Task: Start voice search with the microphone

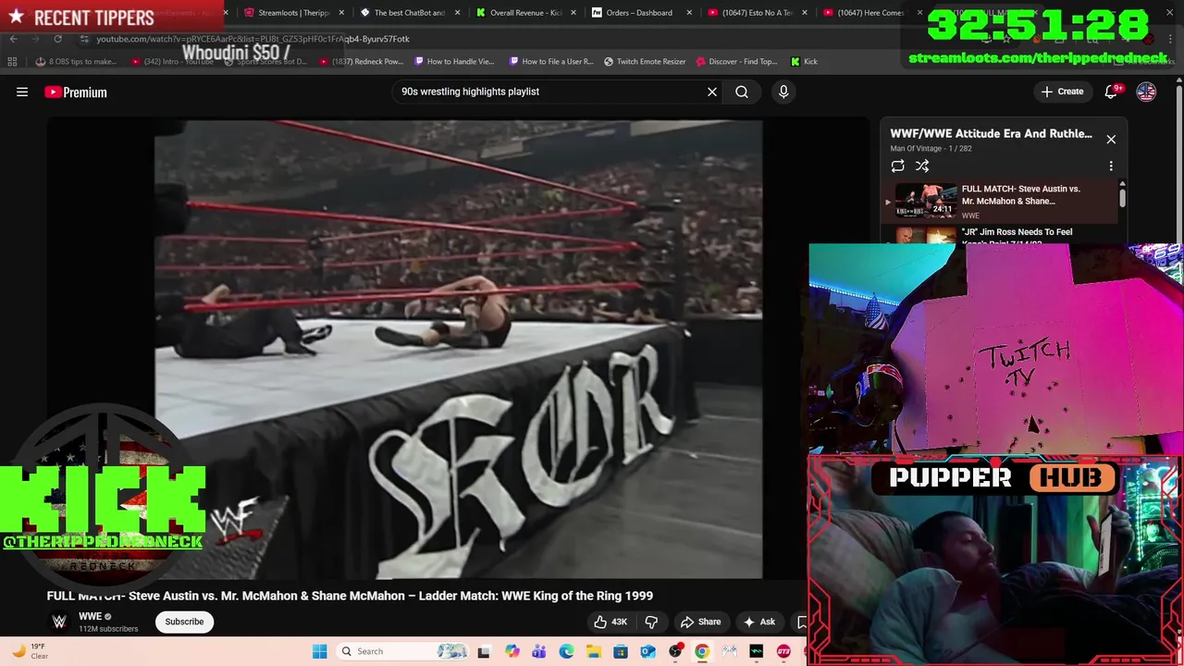Action: (x=783, y=92)
